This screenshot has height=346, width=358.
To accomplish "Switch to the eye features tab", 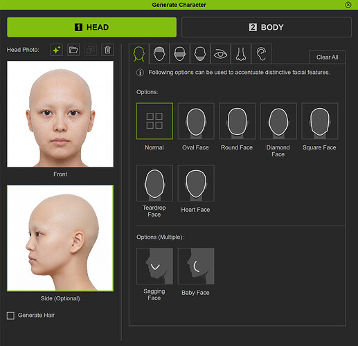I will tap(220, 54).
